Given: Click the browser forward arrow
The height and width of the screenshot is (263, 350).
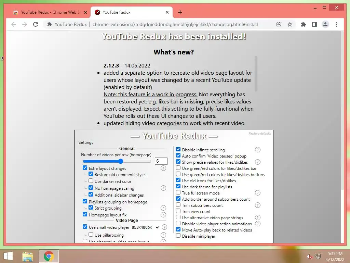Looking at the screenshot, I should point(25,24).
